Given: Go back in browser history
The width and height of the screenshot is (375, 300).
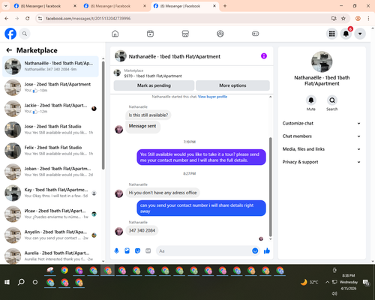Looking at the screenshot, I should [x=7, y=19].
